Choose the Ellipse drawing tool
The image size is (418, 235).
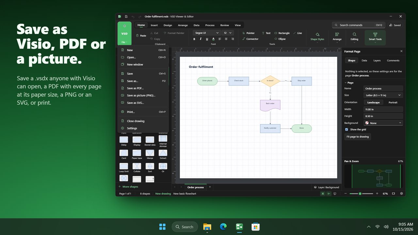[280, 39]
